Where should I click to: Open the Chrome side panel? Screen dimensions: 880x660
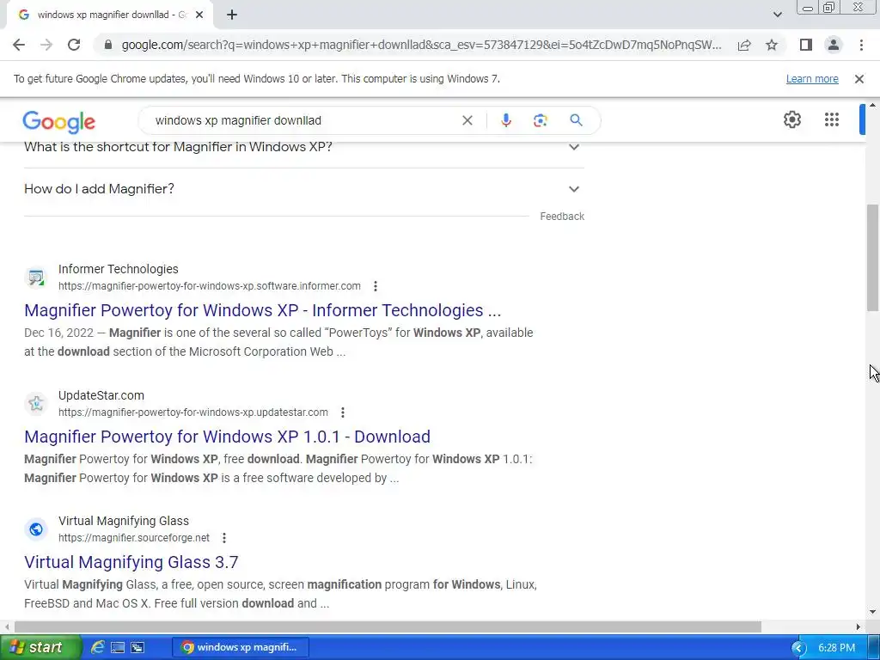pyautogui.click(x=806, y=45)
